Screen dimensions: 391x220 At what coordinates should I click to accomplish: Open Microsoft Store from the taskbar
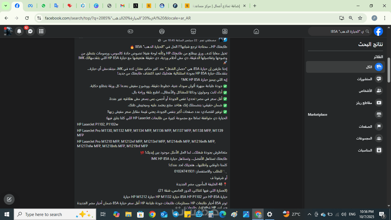click(x=140, y=214)
